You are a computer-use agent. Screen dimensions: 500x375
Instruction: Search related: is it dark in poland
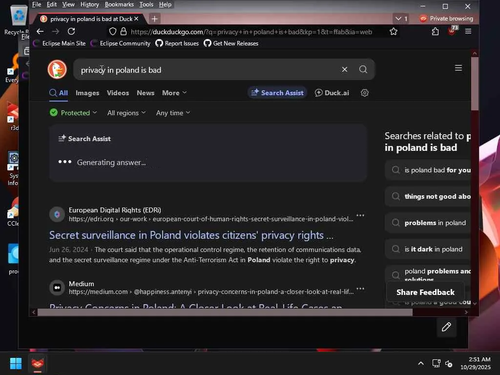tap(428, 249)
